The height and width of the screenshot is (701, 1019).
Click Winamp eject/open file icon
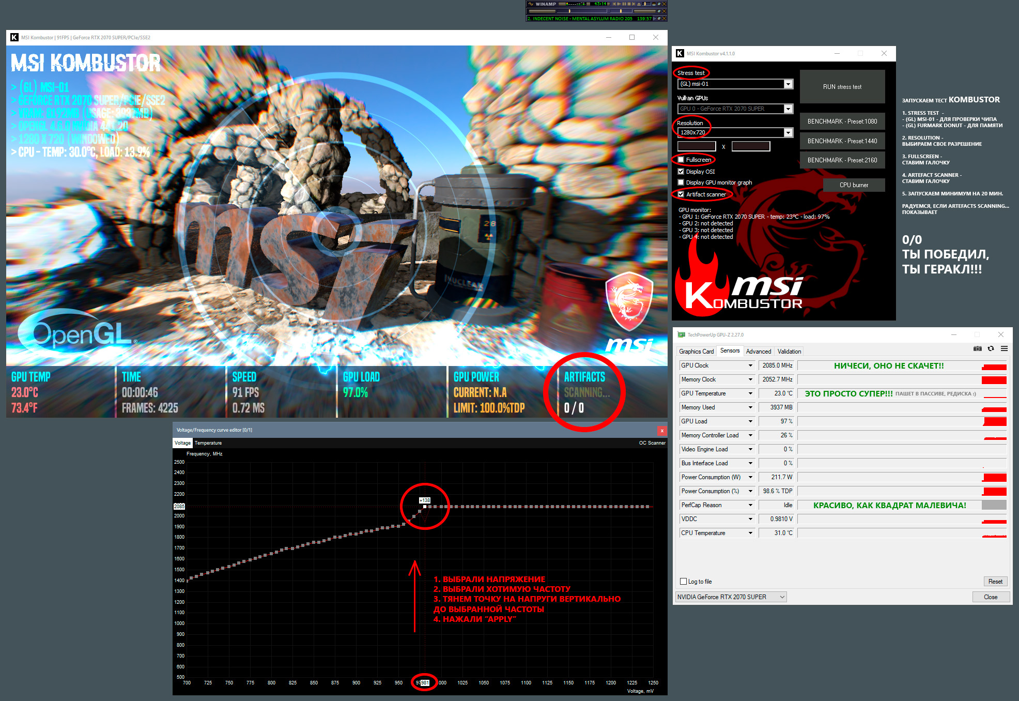(639, 4)
